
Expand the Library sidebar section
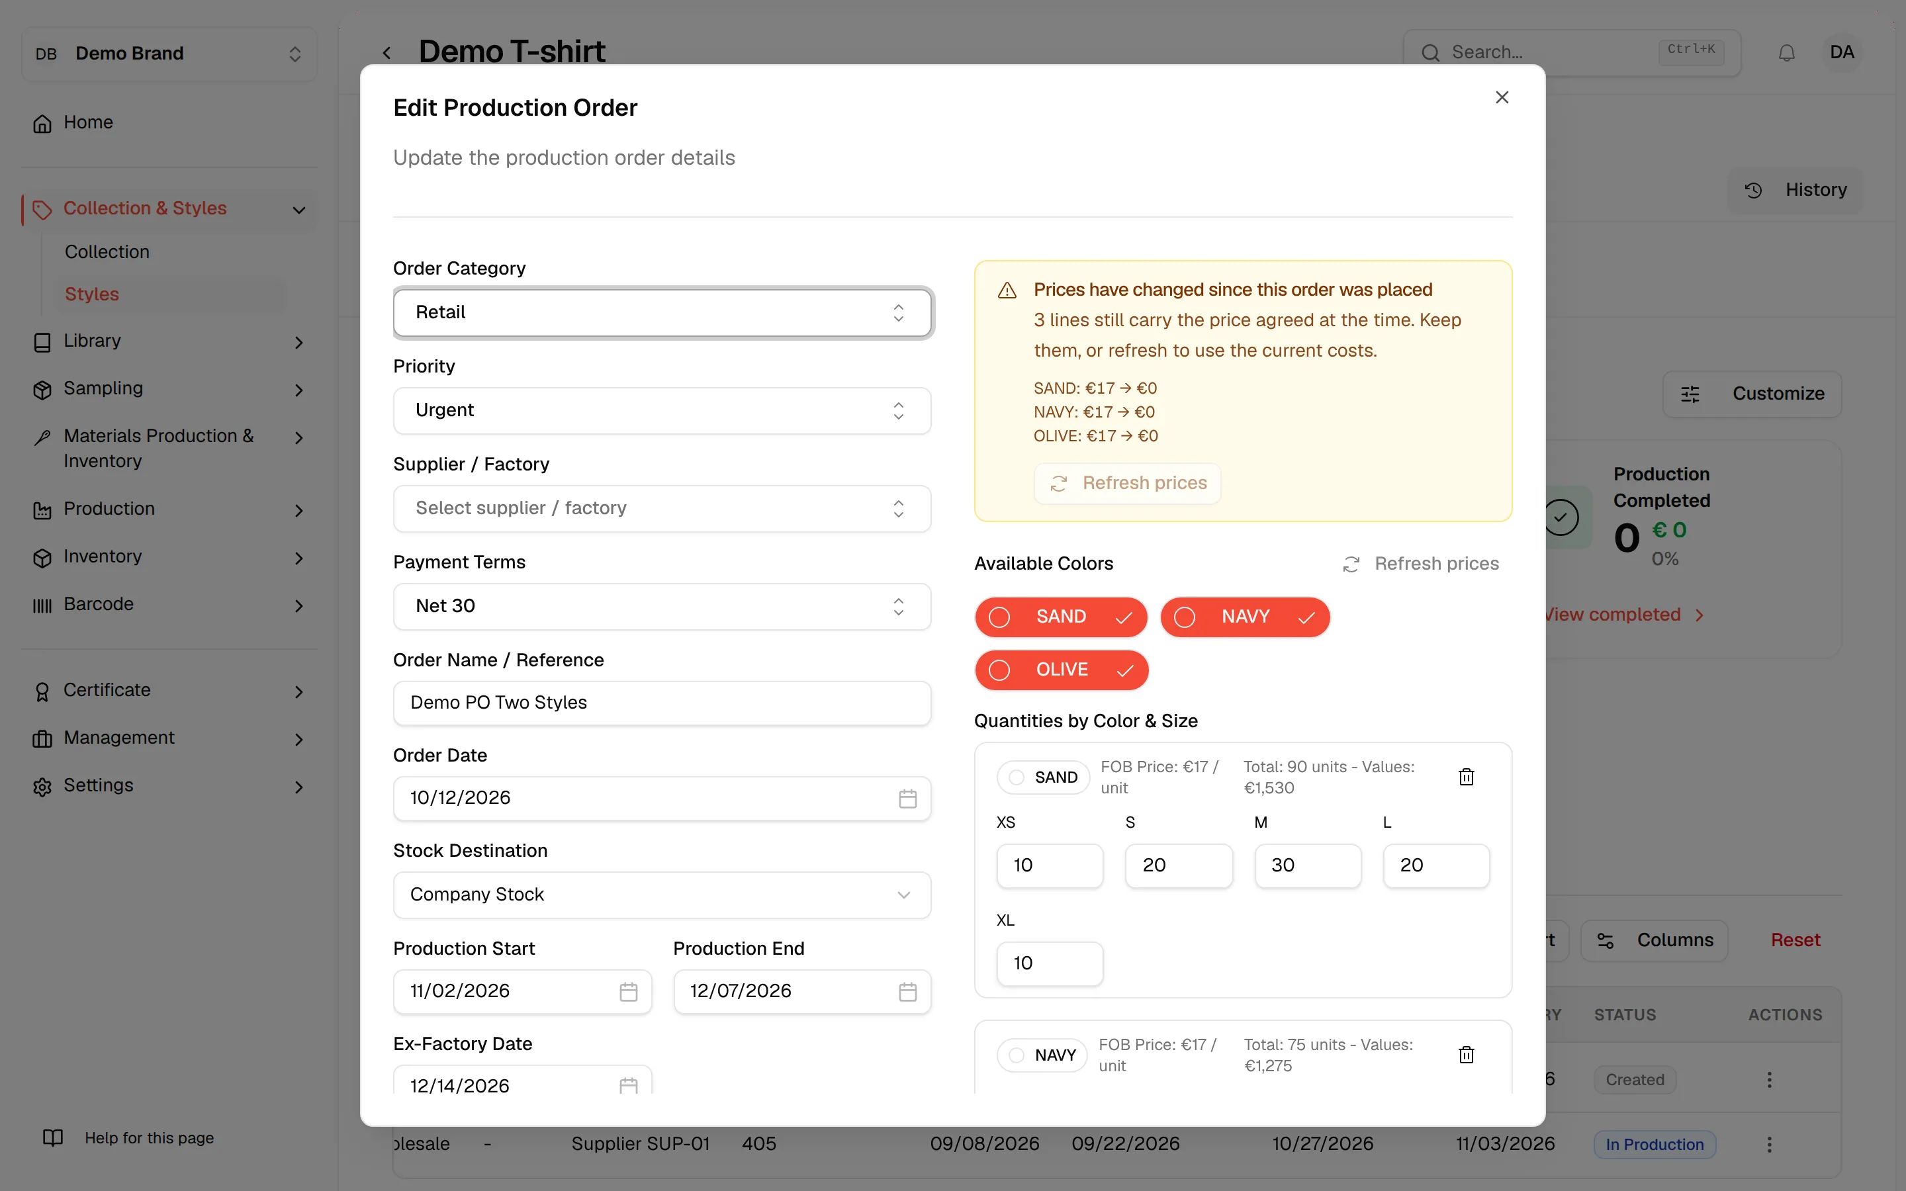point(169,341)
